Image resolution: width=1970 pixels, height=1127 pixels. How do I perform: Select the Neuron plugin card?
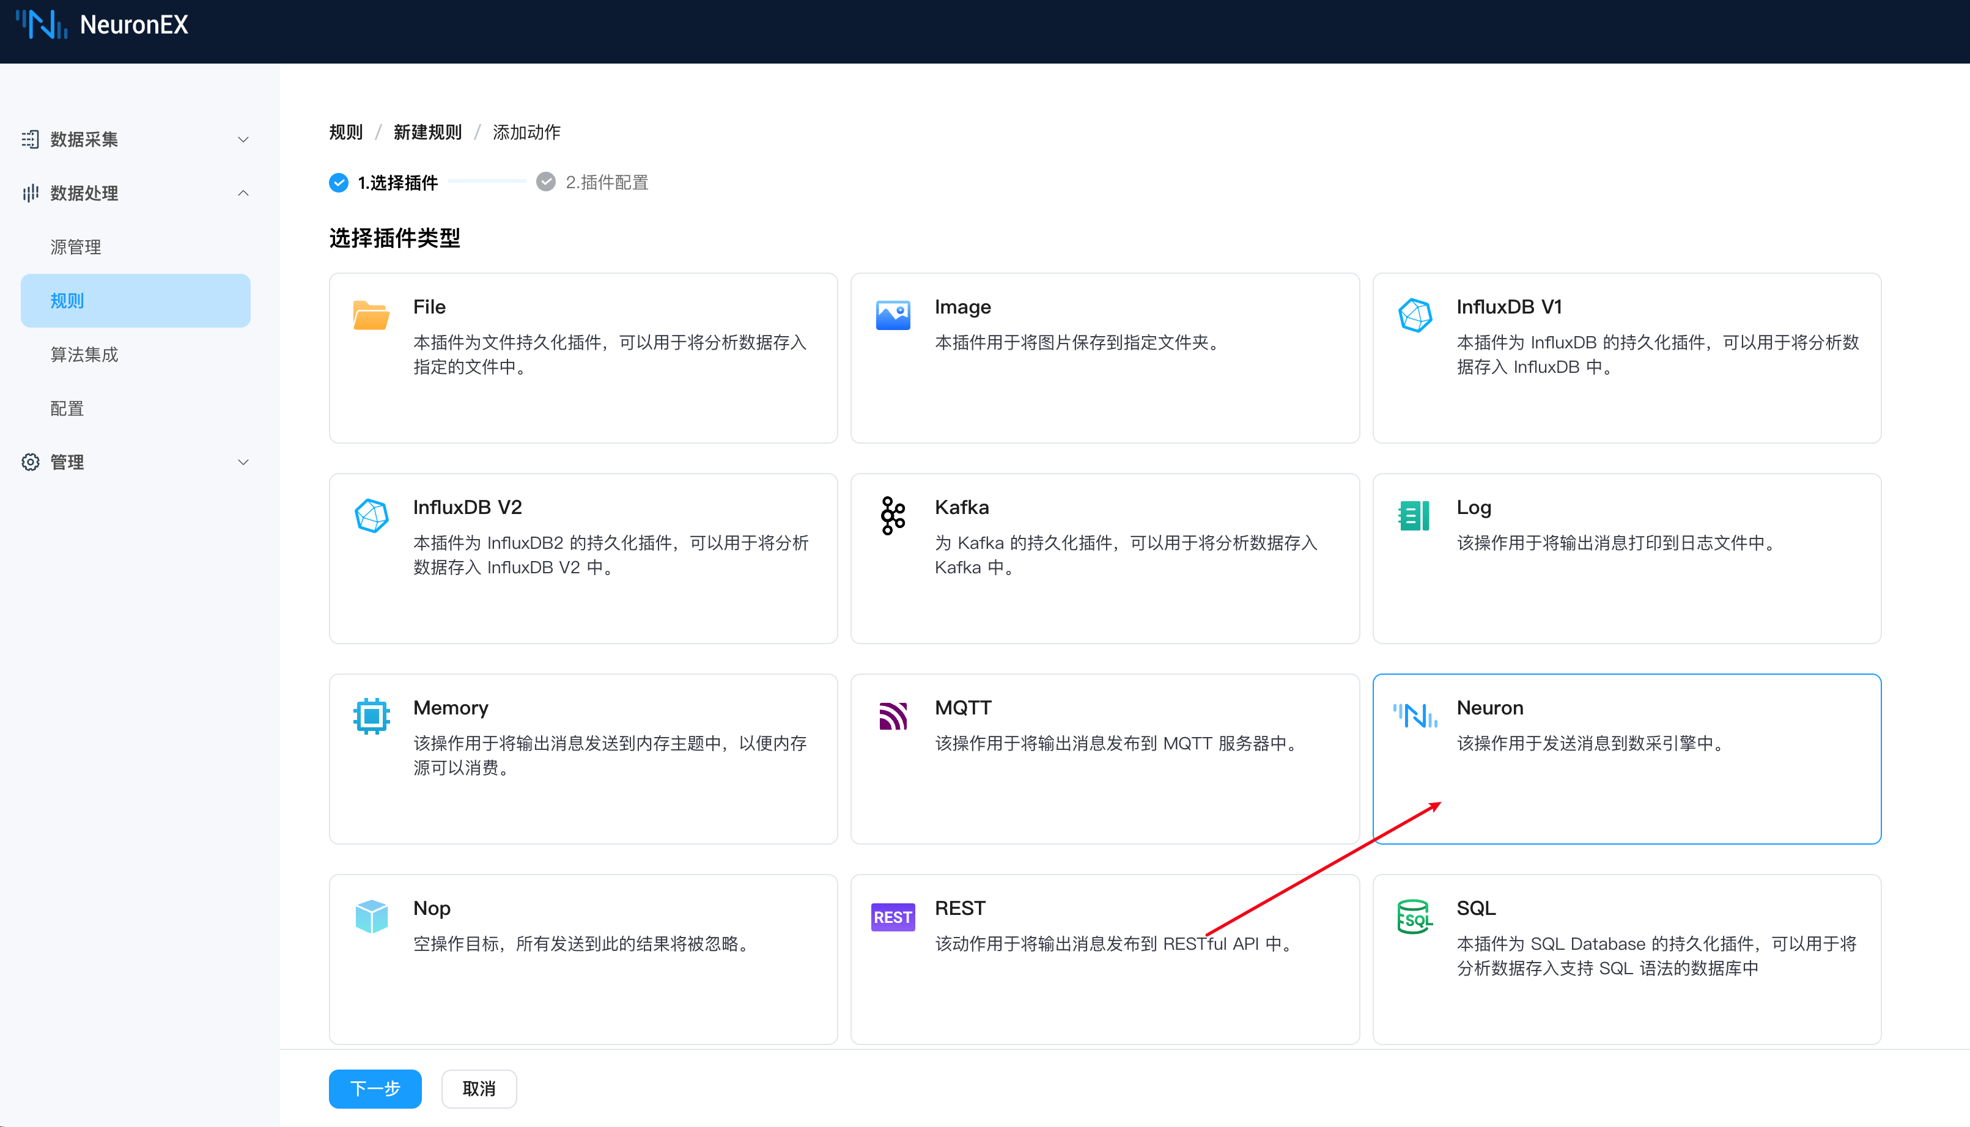point(1626,758)
